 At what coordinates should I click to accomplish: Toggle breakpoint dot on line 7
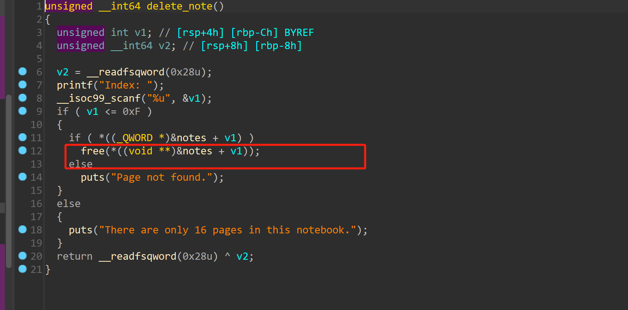[23, 85]
